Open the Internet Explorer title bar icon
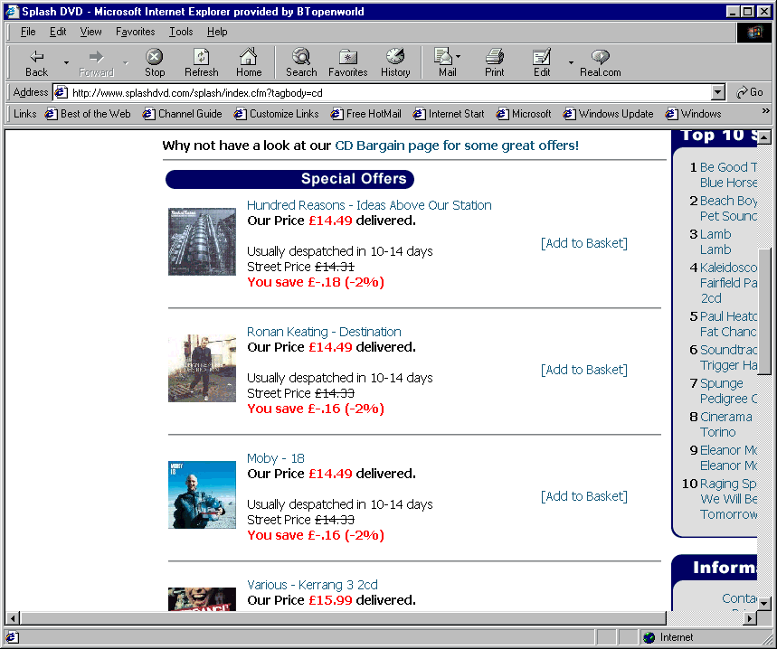This screenshot has height=649, width=777. click(12, 12)
